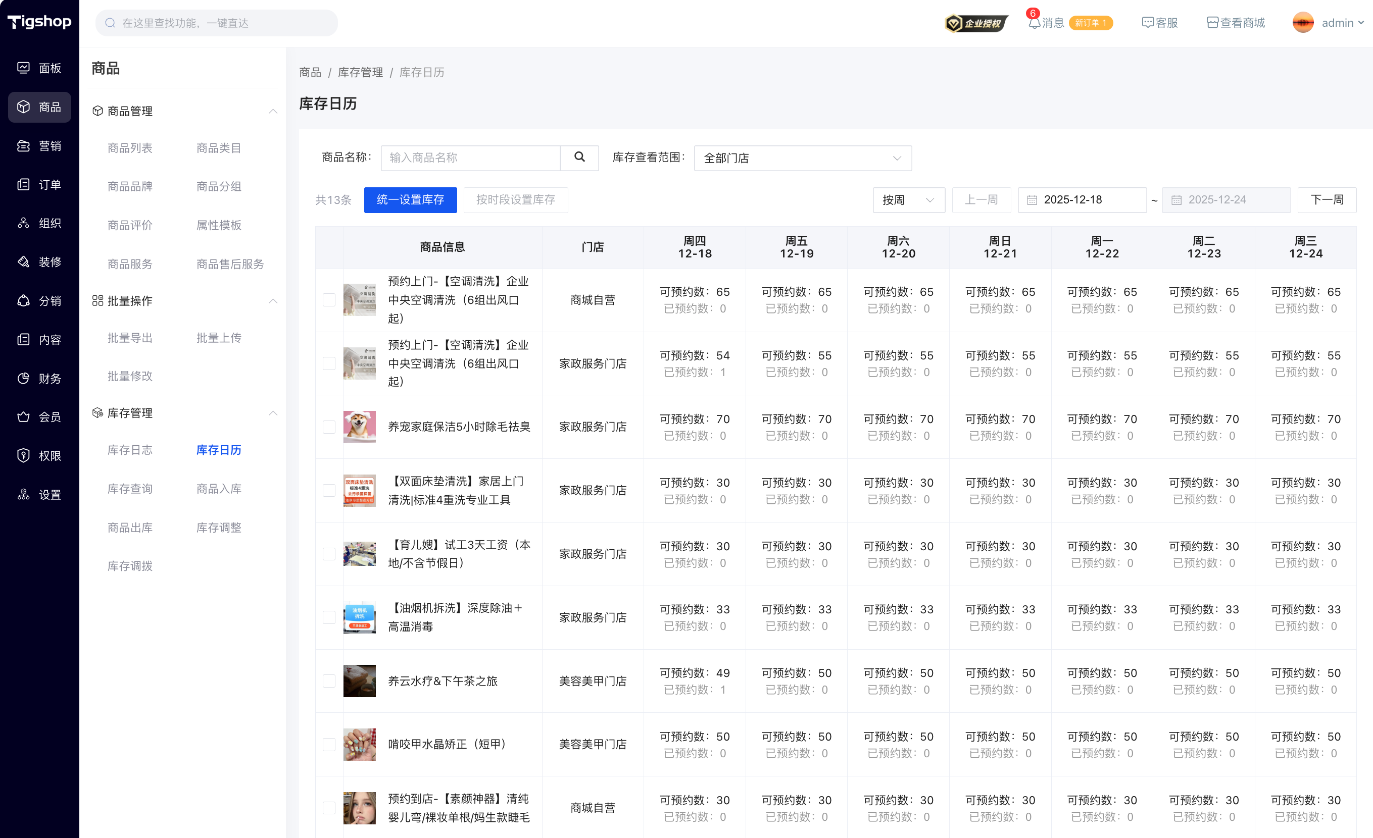Image resolution: width=1373 pixels, height=838 pixels.
Task: Collapse the 批量操作 menu group
Action: (x=272, y=301)
